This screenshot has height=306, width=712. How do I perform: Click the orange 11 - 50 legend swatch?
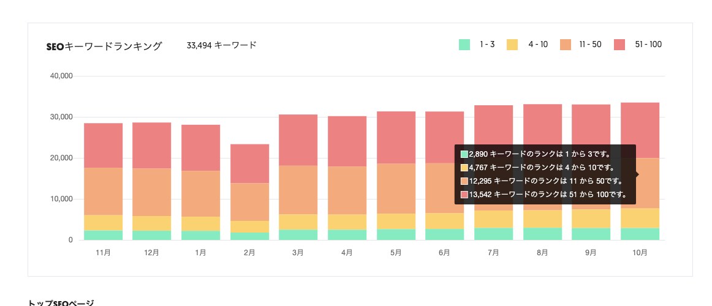[566, 45]
